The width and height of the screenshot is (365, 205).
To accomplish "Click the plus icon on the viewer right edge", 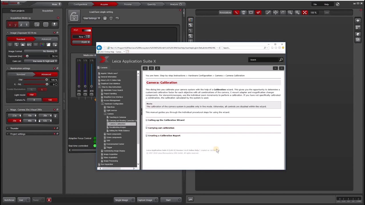I will coord(358,20).
